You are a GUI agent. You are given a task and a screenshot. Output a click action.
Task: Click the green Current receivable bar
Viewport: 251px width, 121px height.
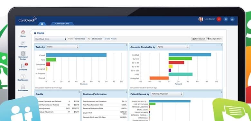[180, 59]
